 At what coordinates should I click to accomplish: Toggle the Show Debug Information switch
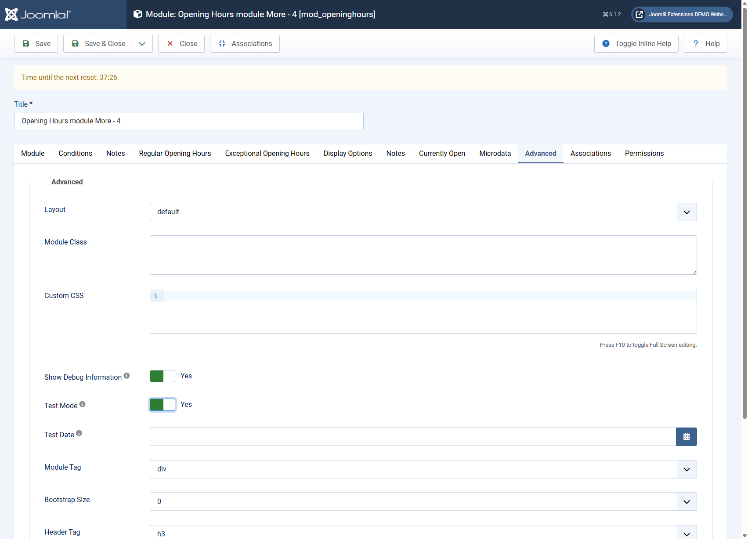click(x=163, y=376)
